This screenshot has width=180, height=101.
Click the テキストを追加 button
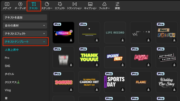click(25, 17)
